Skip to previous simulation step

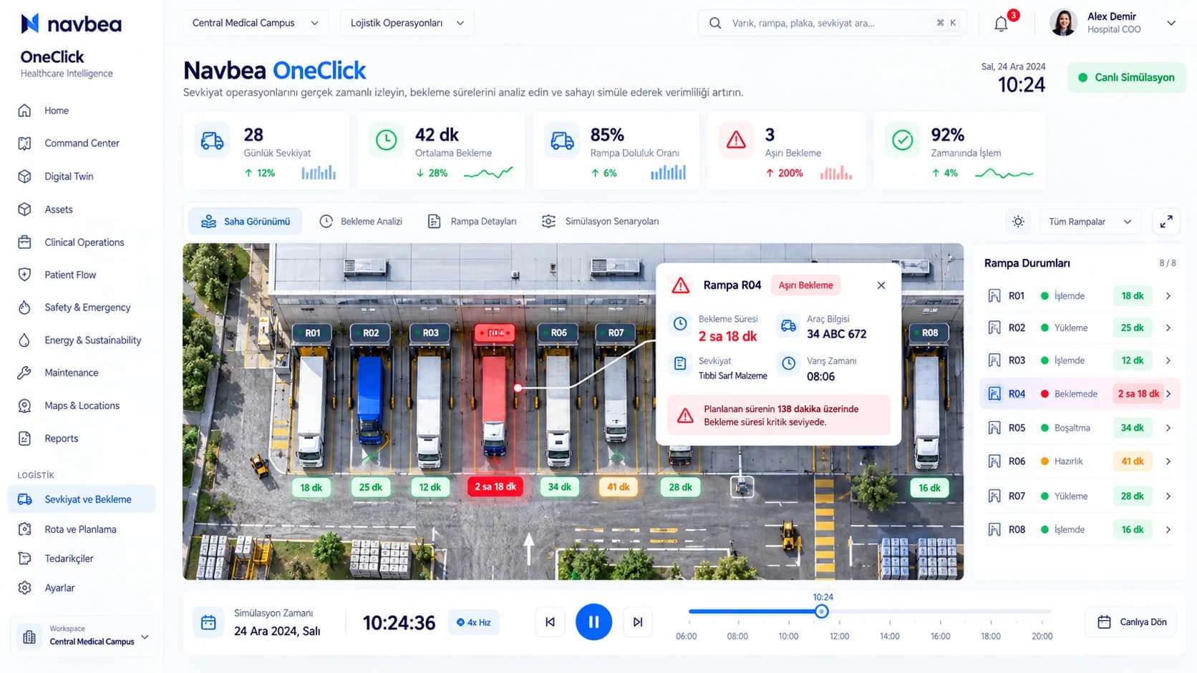tap(550, 622)
